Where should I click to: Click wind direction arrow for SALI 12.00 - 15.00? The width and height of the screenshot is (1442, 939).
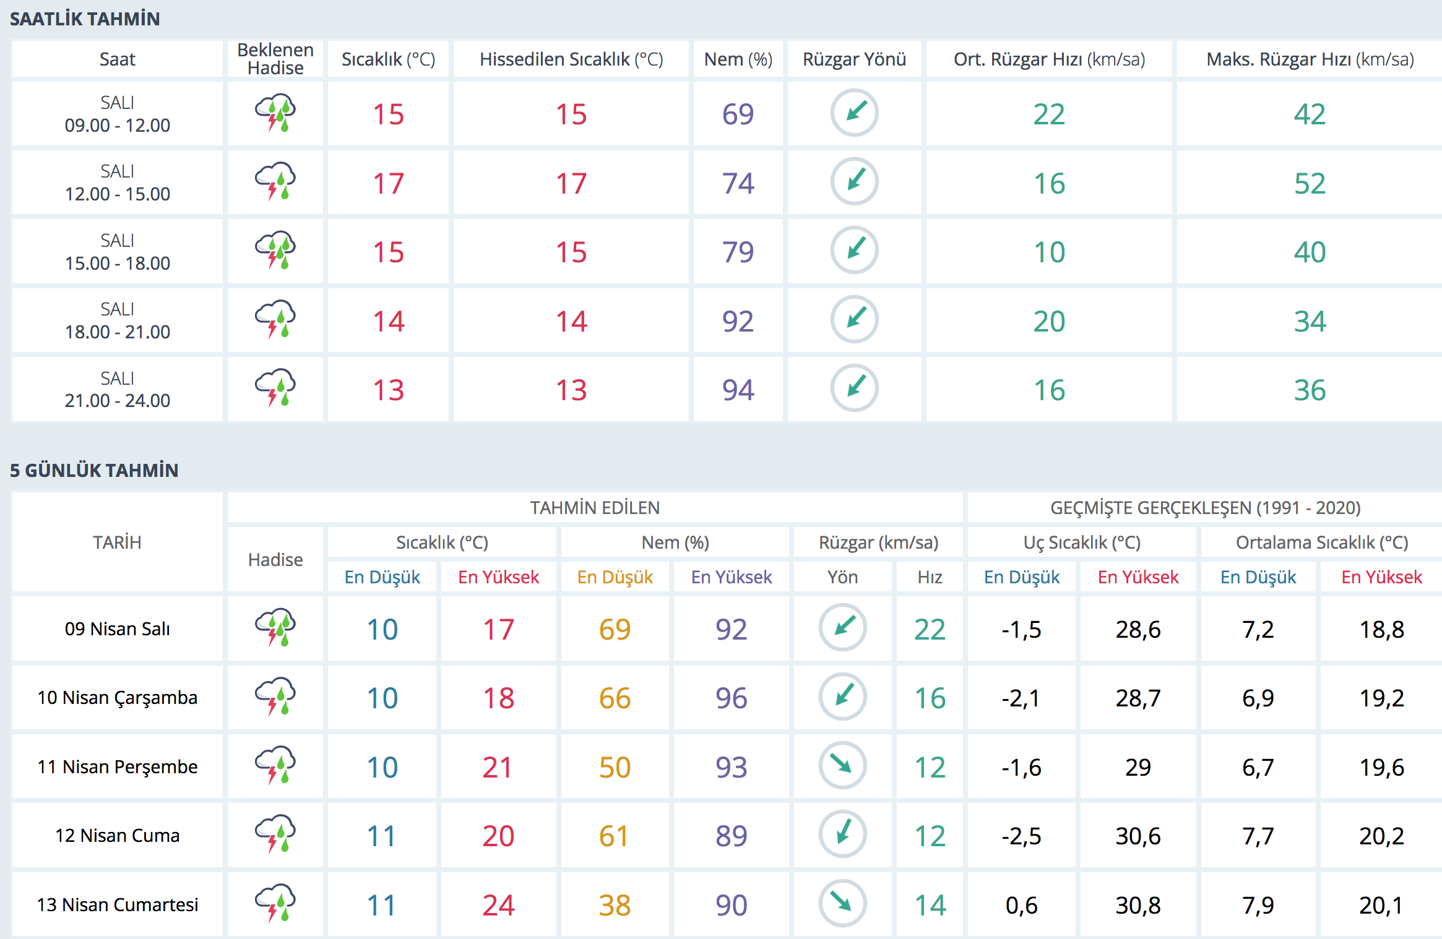point(854,182)
